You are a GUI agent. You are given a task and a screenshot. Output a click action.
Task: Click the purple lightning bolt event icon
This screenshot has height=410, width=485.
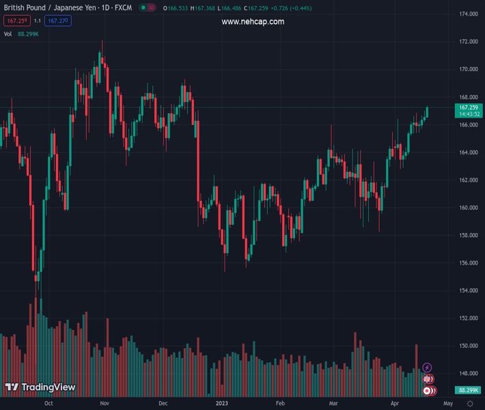428,368
